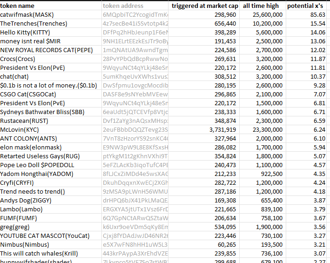
Task: Select all time high value 193,500
Action: click(x=263, y=244)
